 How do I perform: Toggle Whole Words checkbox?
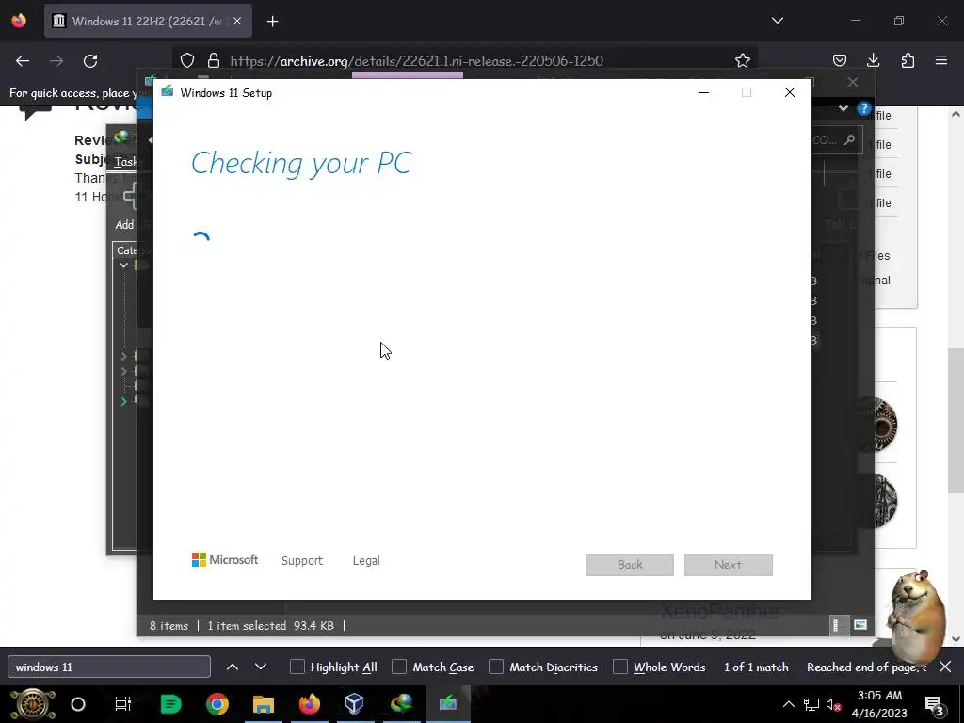point(620,667)
